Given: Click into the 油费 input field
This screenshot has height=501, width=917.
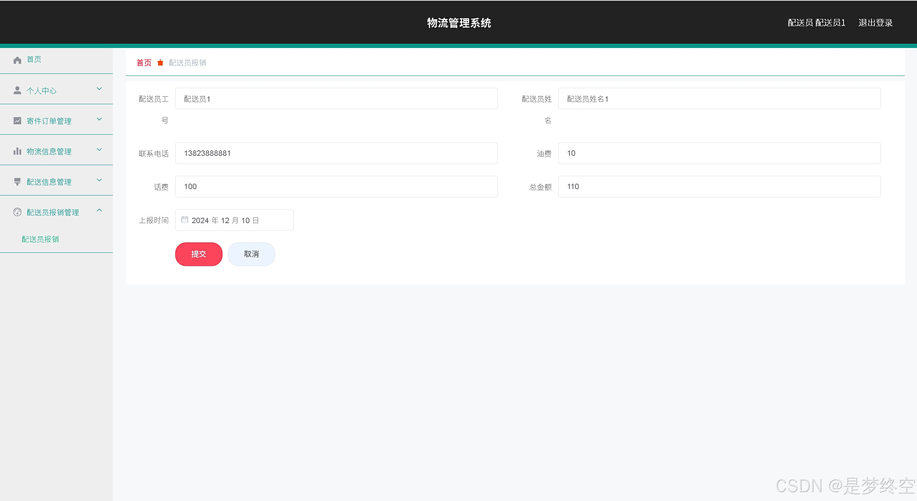Looking at the screenshot, I should [x=719, y=153].
